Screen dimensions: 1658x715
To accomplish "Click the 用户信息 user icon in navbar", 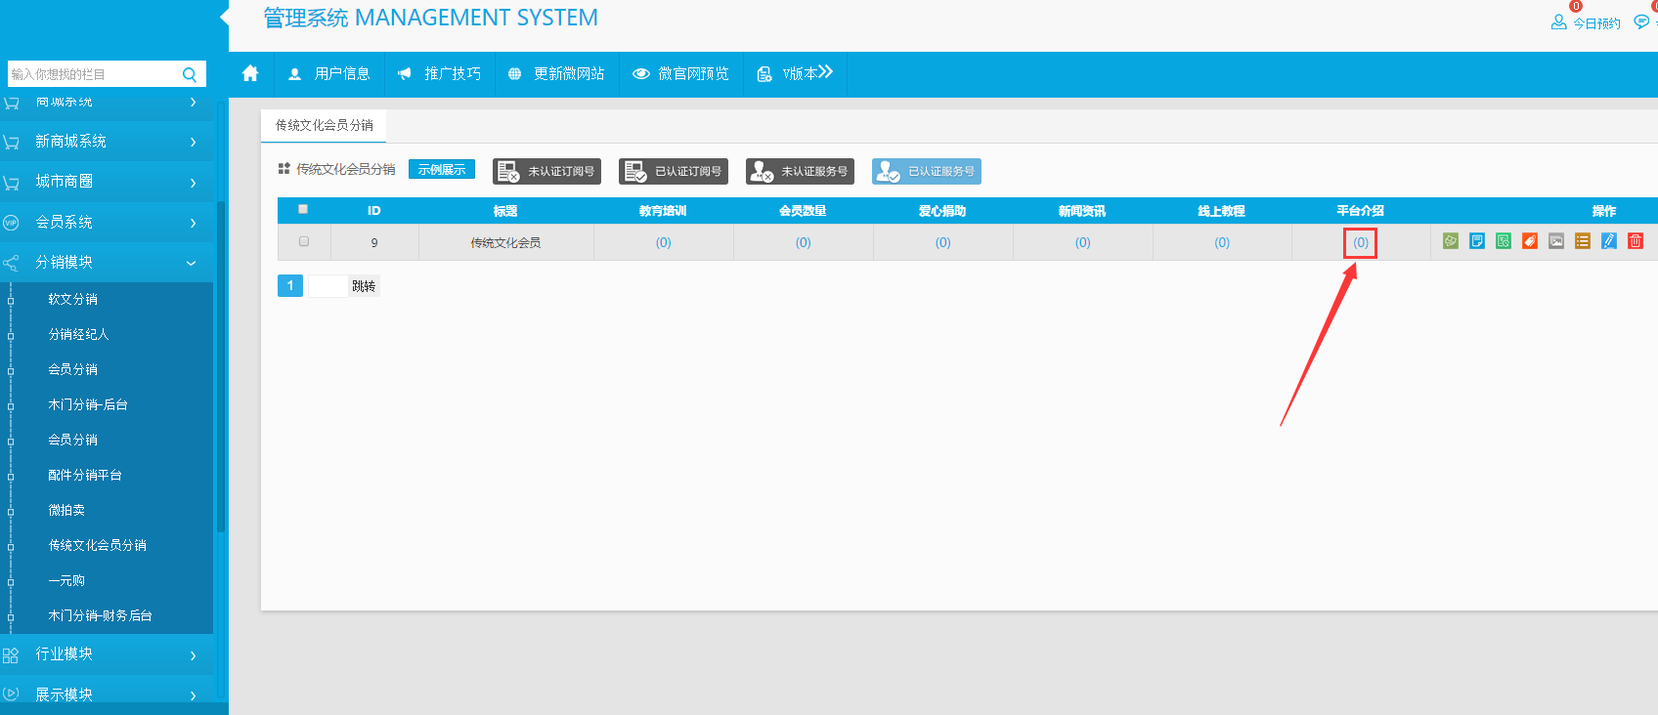I will (294, 74).
